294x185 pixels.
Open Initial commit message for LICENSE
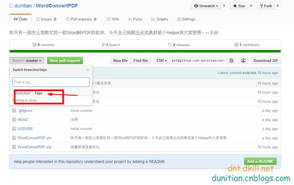point(81,129)
